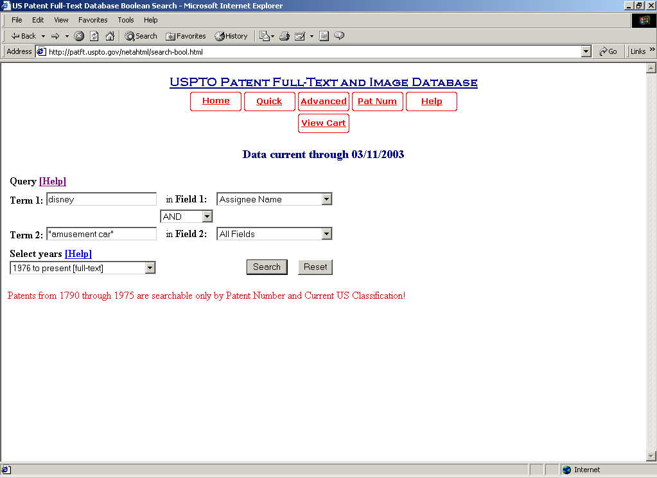
Task: Click the Windows logo throbber icon
Action: [644, 21]
